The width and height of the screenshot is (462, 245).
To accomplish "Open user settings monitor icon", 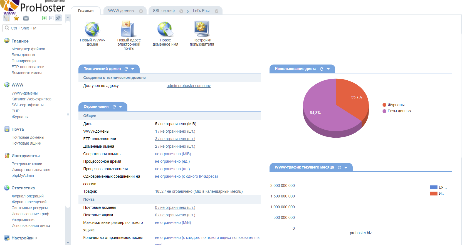I will tap(202, 29).
